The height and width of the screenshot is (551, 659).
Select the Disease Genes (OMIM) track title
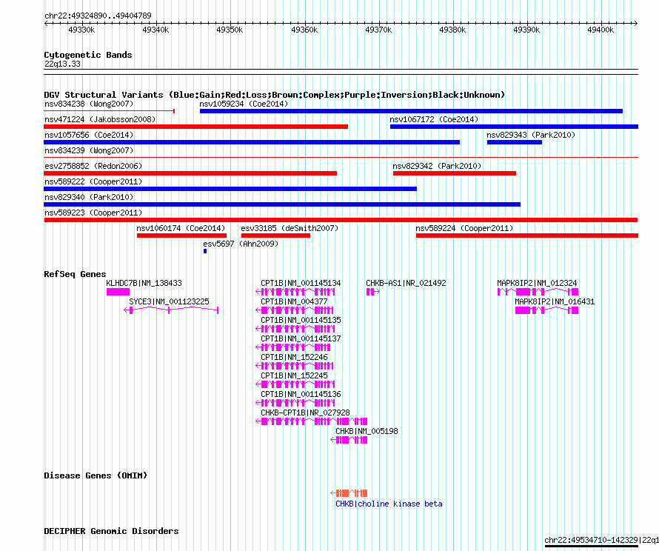pos(96,475)
